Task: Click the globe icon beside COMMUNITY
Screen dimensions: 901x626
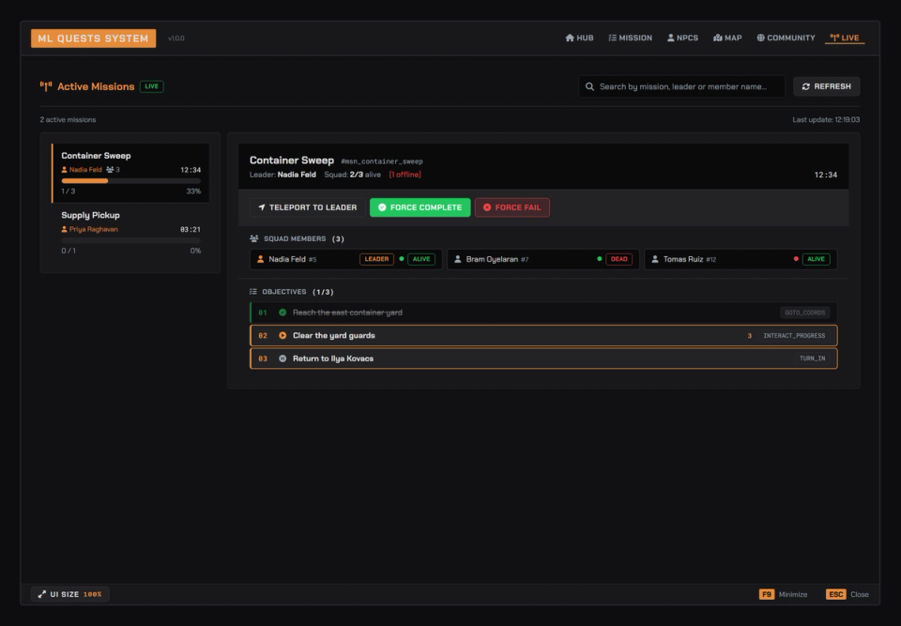Action: [x=761, y=38]
